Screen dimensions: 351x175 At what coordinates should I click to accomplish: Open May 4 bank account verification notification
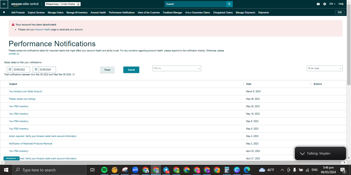click(43, 136)
